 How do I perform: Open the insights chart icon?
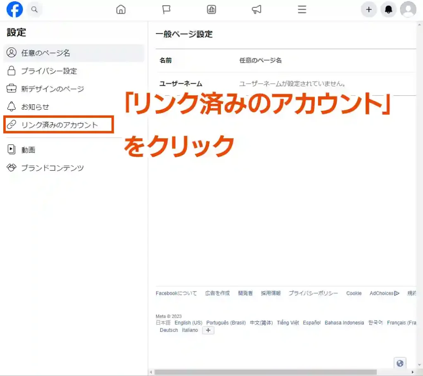coord(211,9)
